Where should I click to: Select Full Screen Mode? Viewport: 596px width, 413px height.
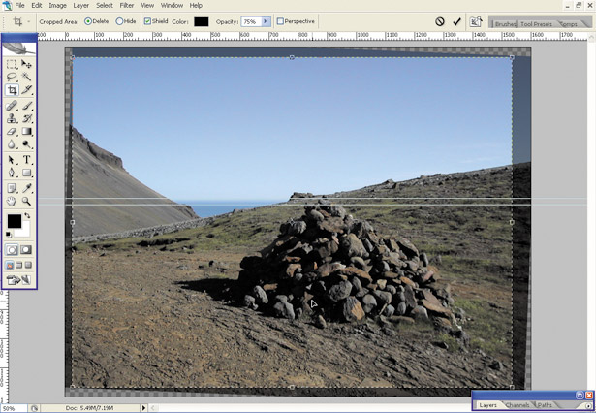click(x=28, y=265)
